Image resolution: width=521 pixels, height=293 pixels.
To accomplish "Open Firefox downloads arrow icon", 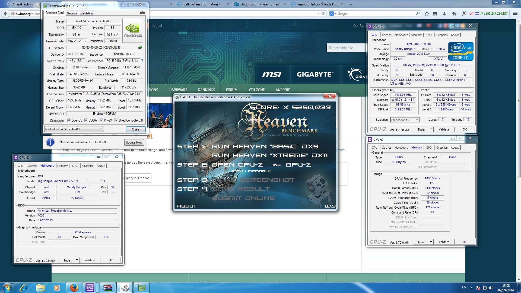I will pos(444,14).
